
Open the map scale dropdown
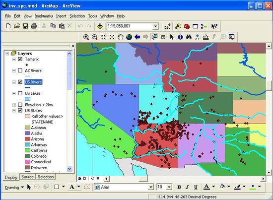coord(155,26)
